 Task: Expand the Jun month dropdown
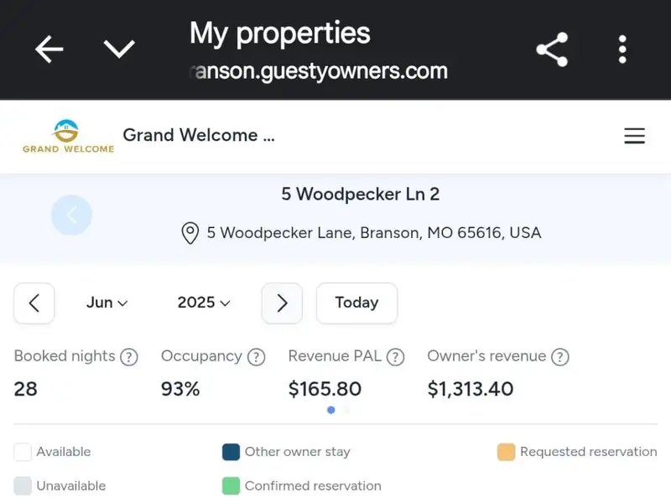tap(107, 303)
